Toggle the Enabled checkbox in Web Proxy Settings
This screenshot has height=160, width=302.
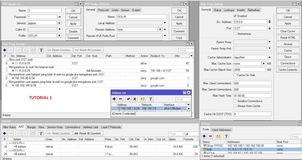coord(235,16)
